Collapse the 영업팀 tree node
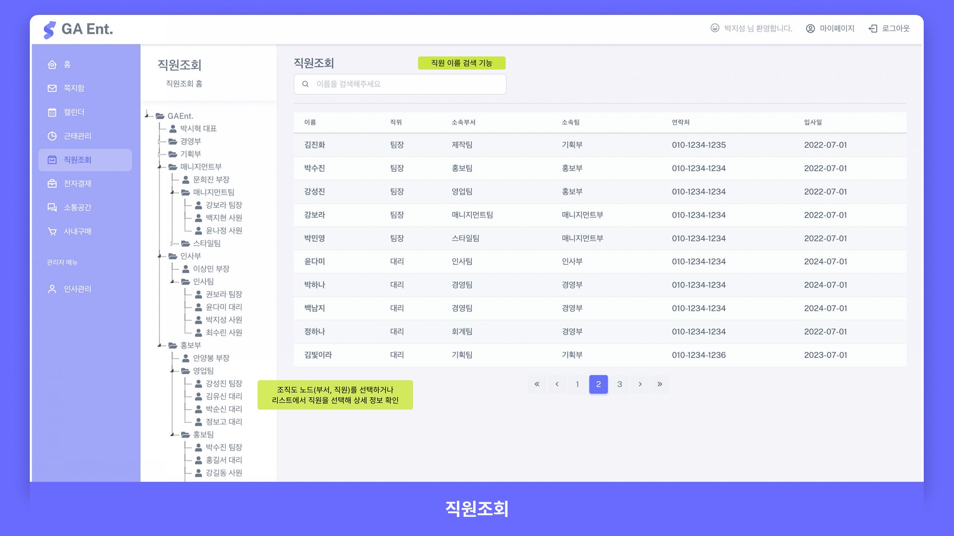954x536 pixels. point(172,371)
